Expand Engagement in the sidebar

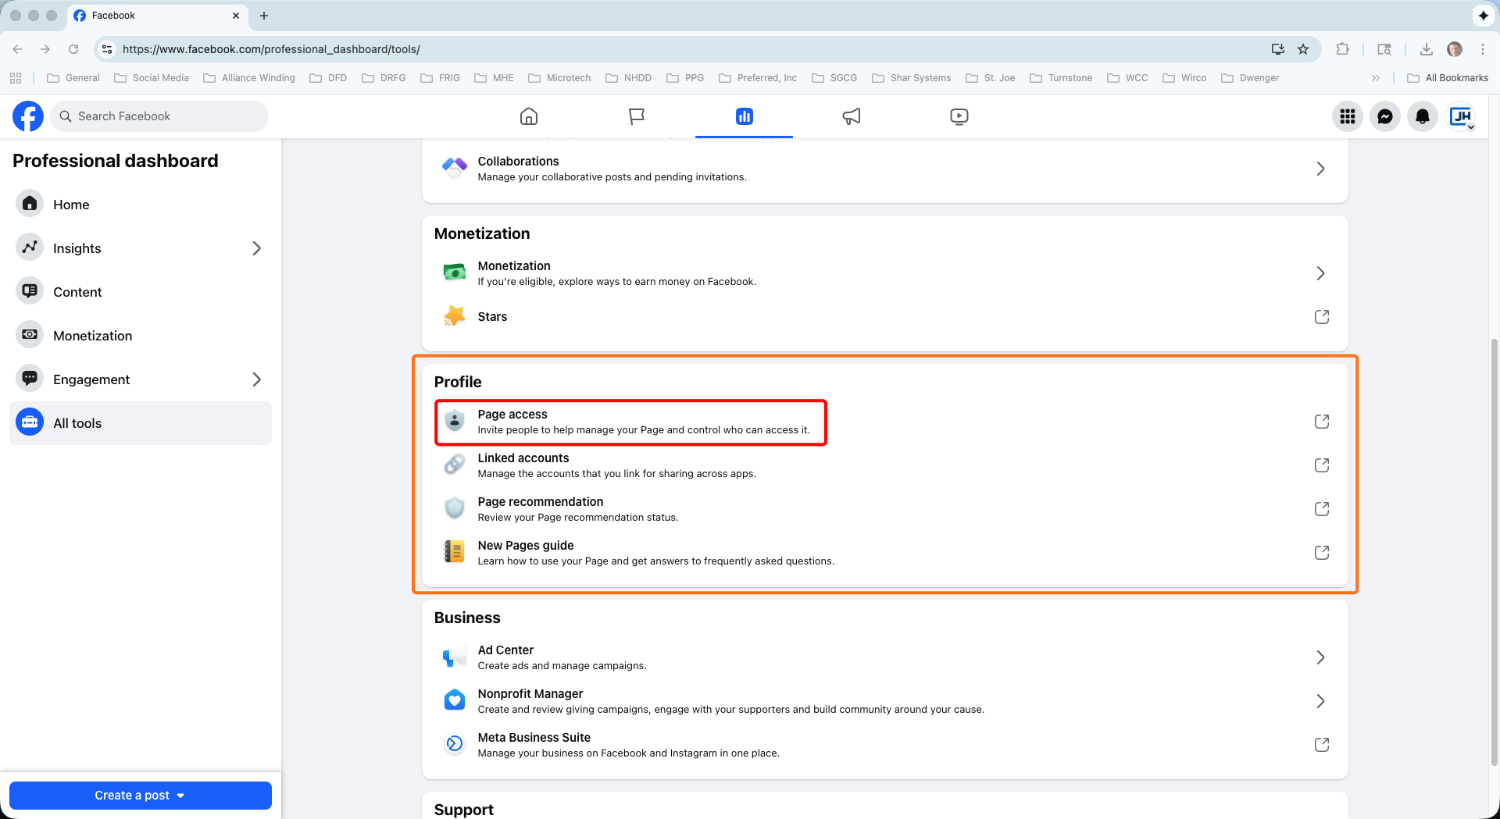coord(256,379)
